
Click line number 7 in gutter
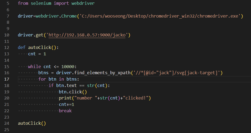[x=8, y=16]
